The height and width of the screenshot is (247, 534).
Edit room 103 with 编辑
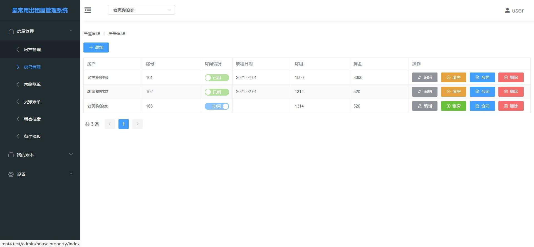pyautogui.click(x=425, y=106)
